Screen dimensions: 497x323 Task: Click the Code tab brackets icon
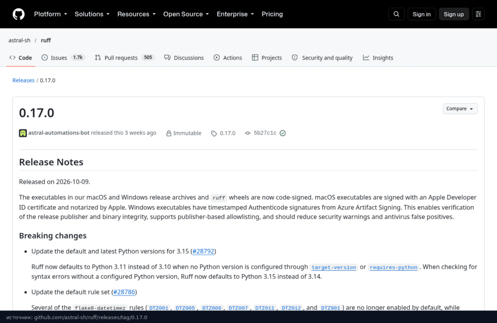click(x=12, y=58)
